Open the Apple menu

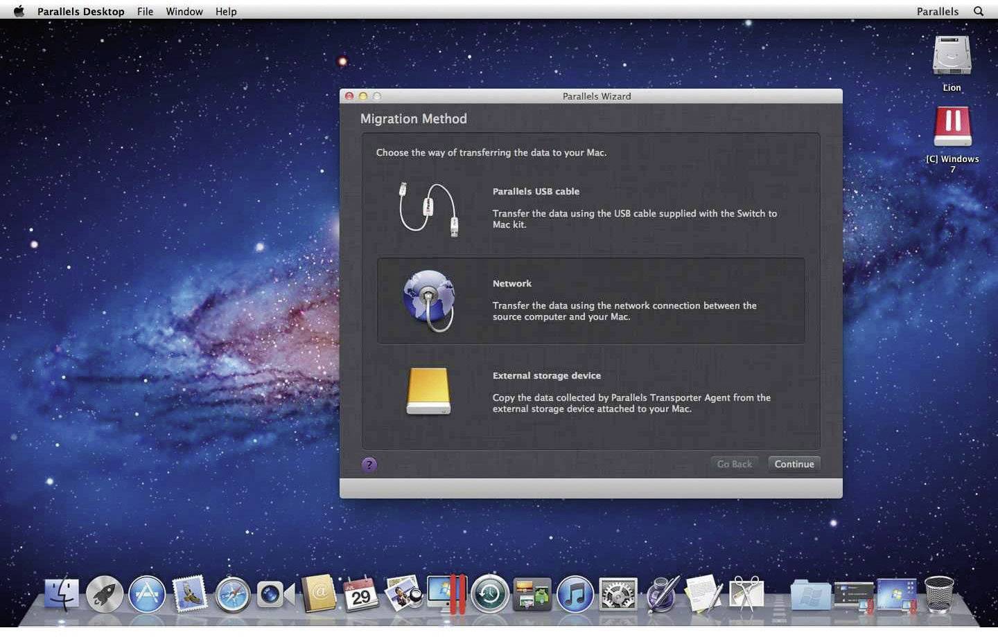(x=19, y=11)
